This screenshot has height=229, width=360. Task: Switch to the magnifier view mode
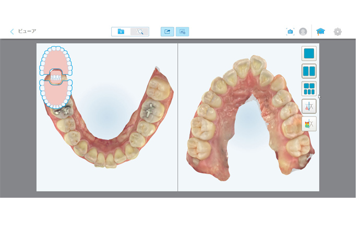coord(140,32)
